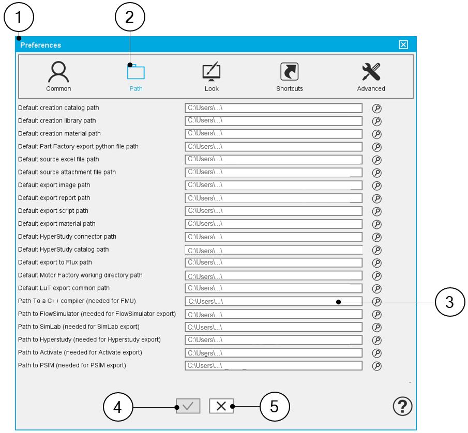Edit Default source attachment file path field
Viewport: 468px width, 433px height.
(274, 173)
